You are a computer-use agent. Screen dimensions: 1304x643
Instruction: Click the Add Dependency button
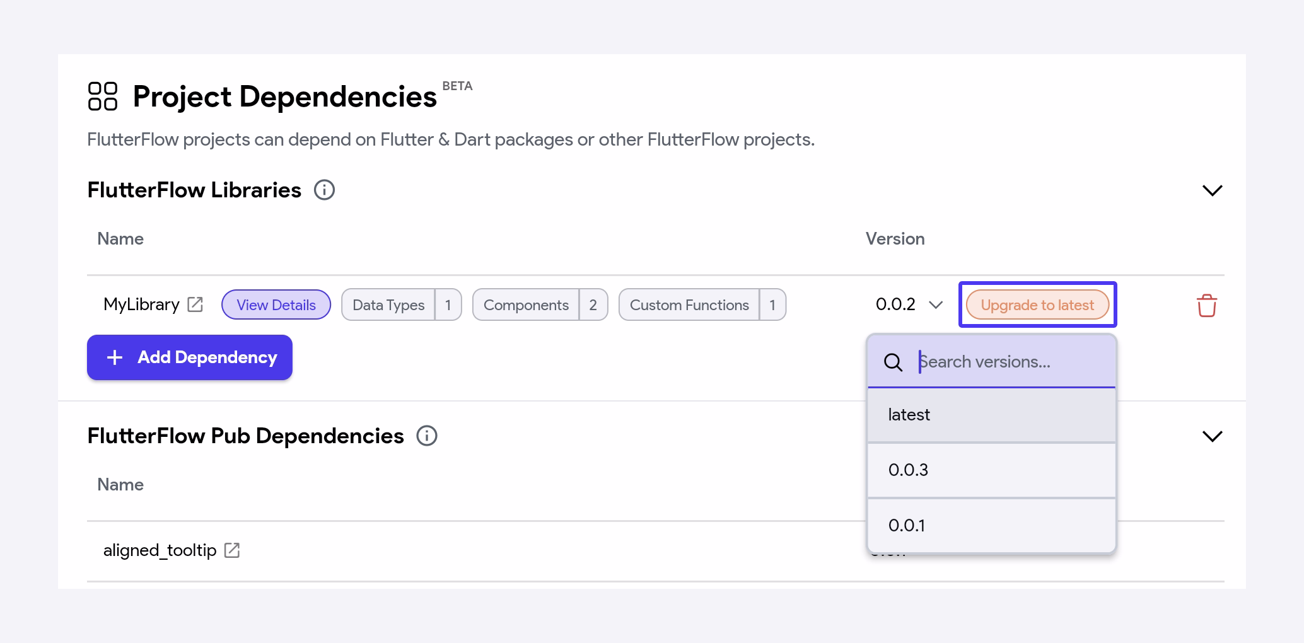click(x=190, y=357)
